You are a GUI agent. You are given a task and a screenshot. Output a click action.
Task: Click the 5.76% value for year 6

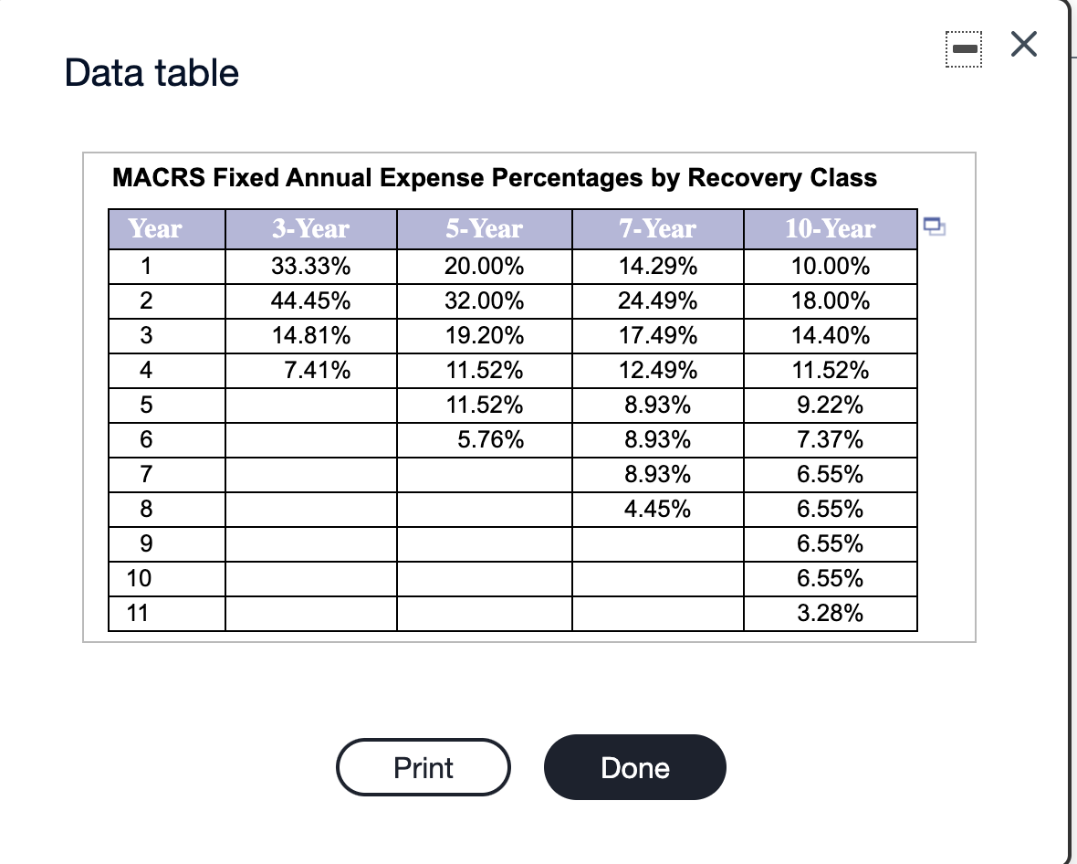tap(484, 439)
